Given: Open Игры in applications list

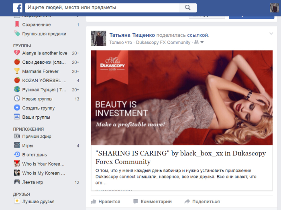Looking at the screenshot, I should 28,145.
